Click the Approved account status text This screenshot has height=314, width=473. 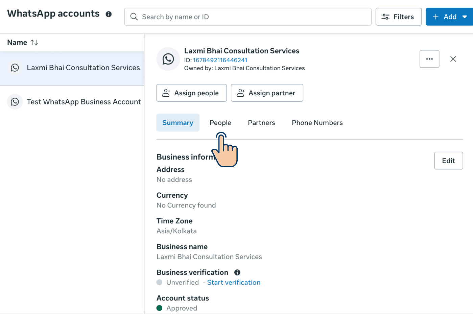(x=182, y=308)
